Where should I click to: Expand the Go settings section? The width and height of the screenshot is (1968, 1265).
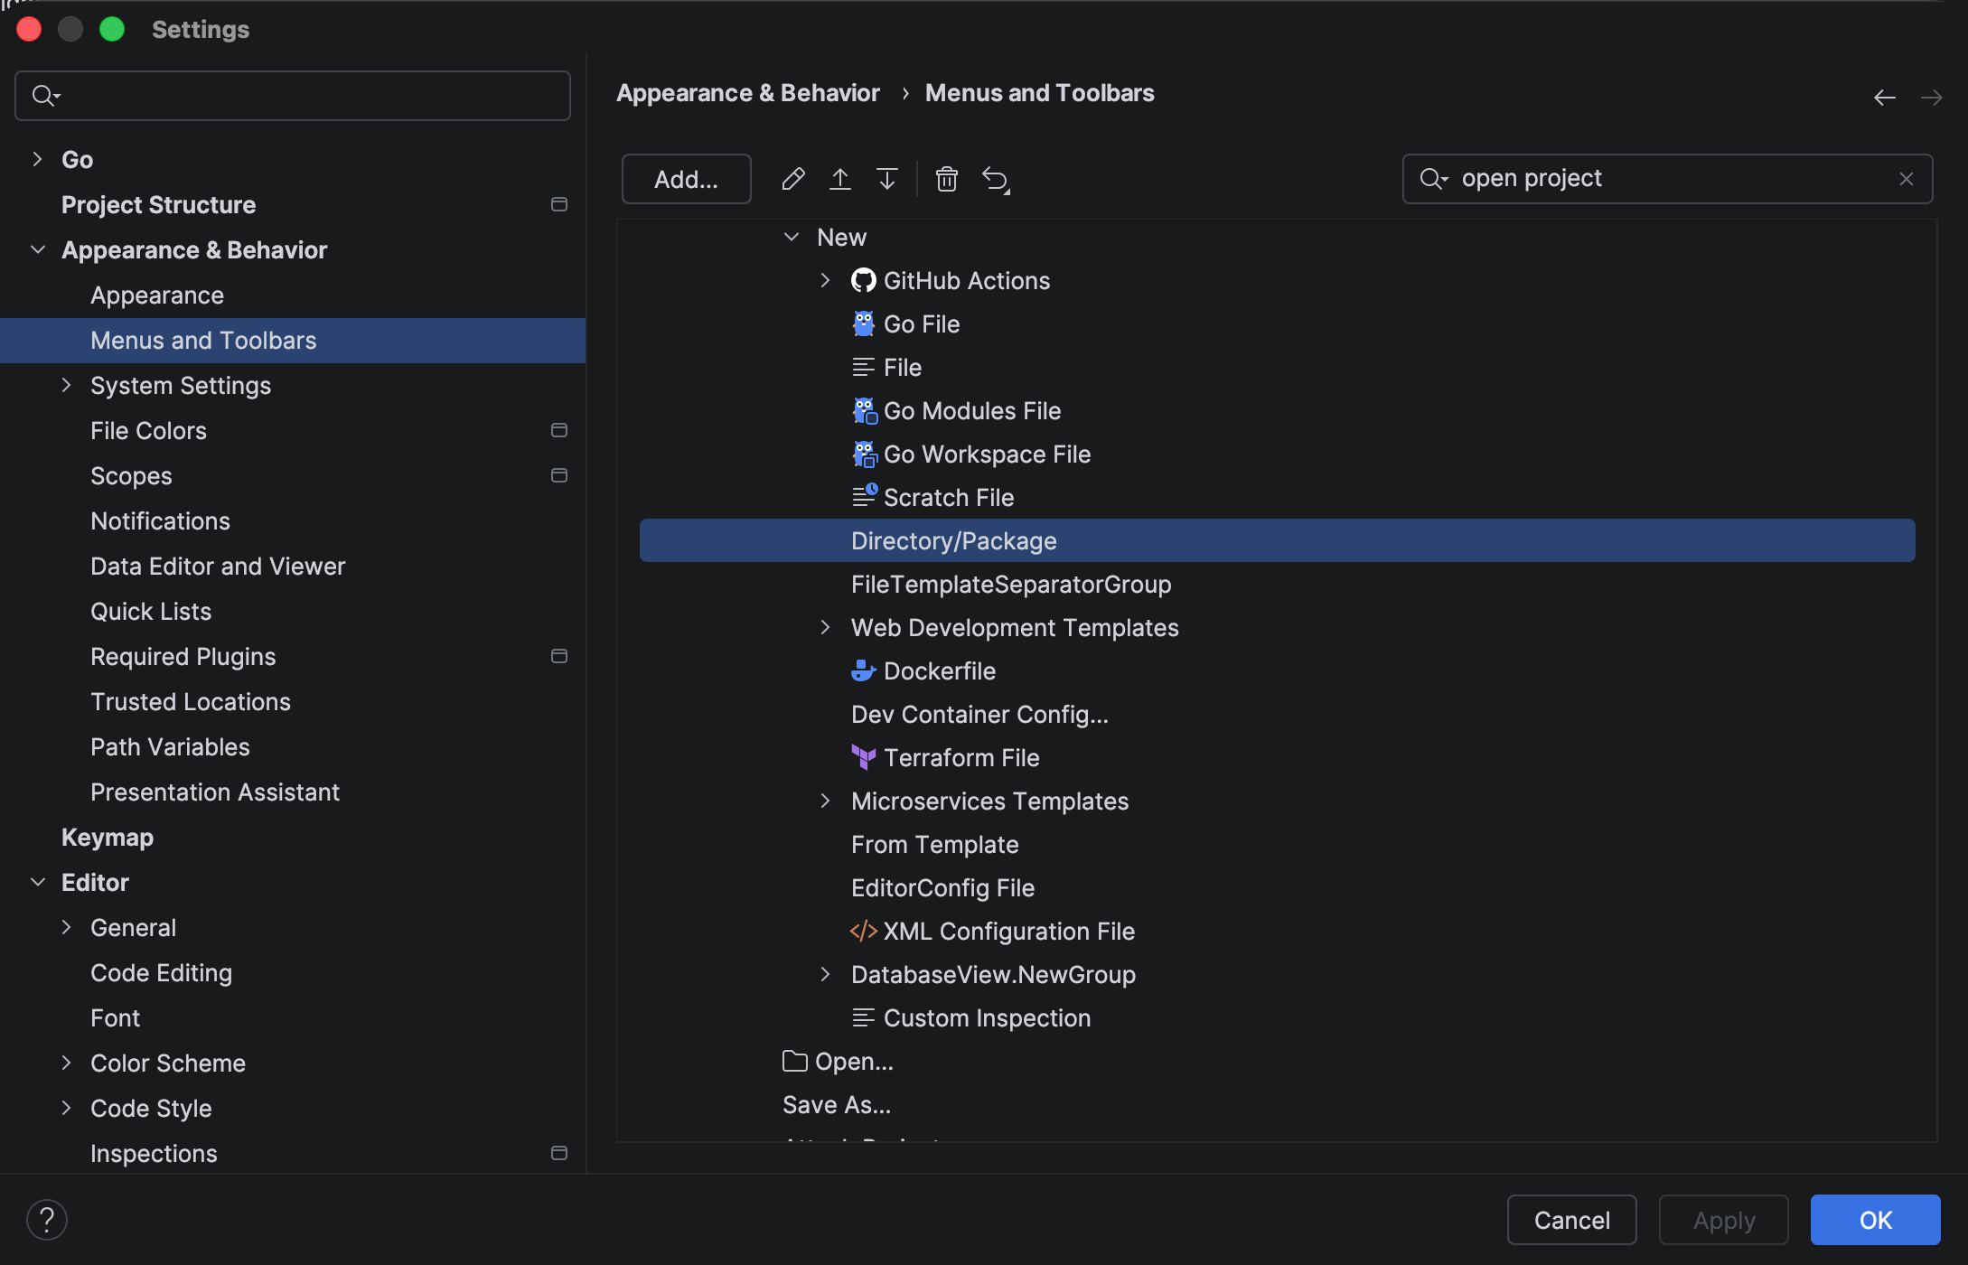(37, 159)
